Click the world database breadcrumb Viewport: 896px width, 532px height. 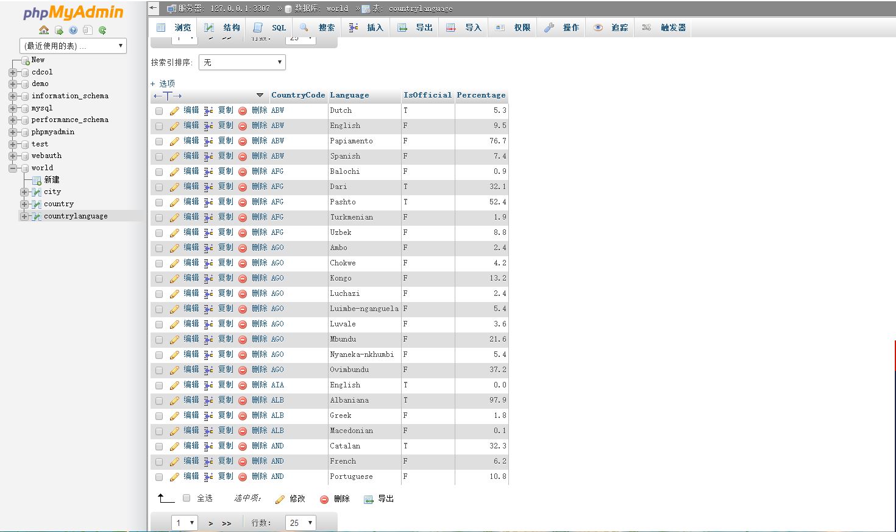[x=337, y=9]
